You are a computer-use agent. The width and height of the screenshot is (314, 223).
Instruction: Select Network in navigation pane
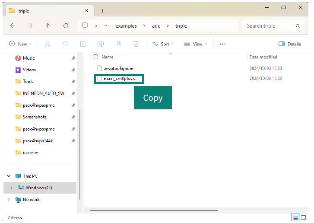click(x=31, y=200)
